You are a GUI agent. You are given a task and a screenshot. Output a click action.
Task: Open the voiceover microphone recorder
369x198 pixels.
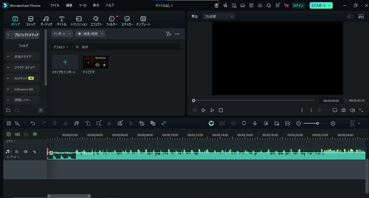(255, 123)
